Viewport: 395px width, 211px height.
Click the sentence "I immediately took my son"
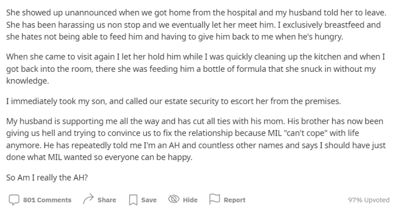[x=173, y=101]
